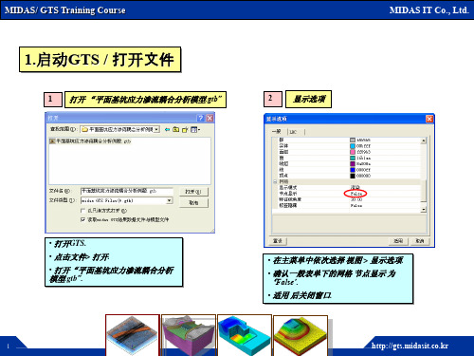Collapse the 网格 group in Display Options

(275, 181)
